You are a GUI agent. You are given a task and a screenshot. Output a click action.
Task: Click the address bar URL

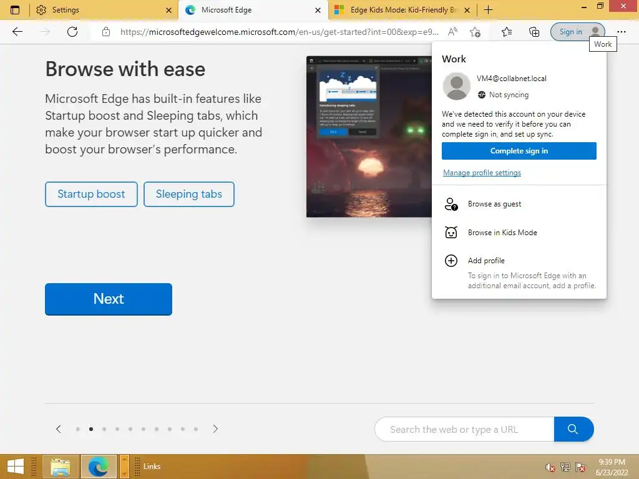coord(280,32)
